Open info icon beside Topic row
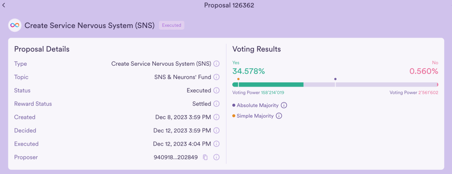Image resolution: width=452 pixels, height=174 pixels. pyautogui.click(x=216, y=77)
